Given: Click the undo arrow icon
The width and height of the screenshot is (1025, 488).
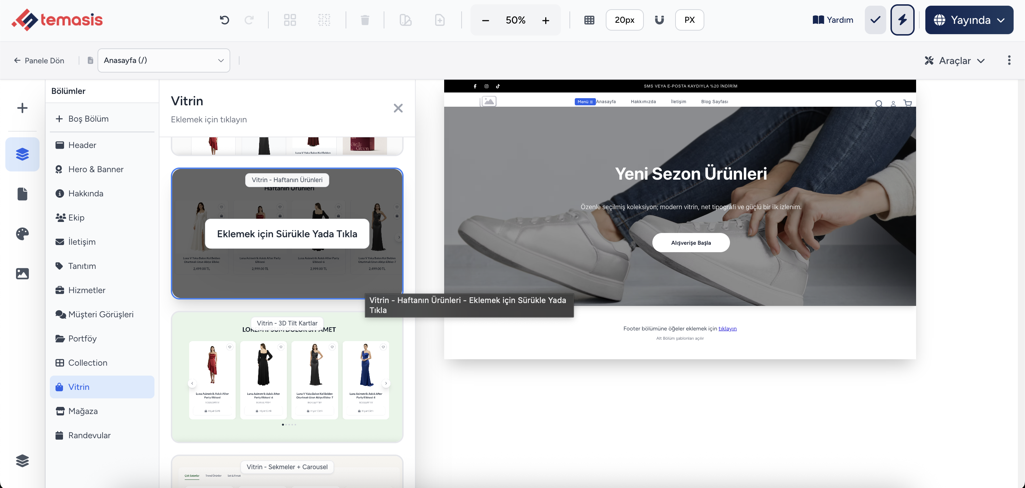Looking at the screenshot, I should pyautogui.click(x=225, y=20).
